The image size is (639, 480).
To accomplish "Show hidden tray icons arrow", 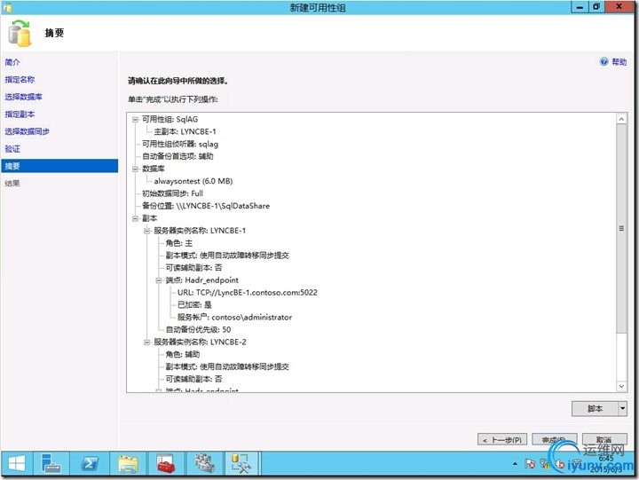I will [x=515, y=464].
